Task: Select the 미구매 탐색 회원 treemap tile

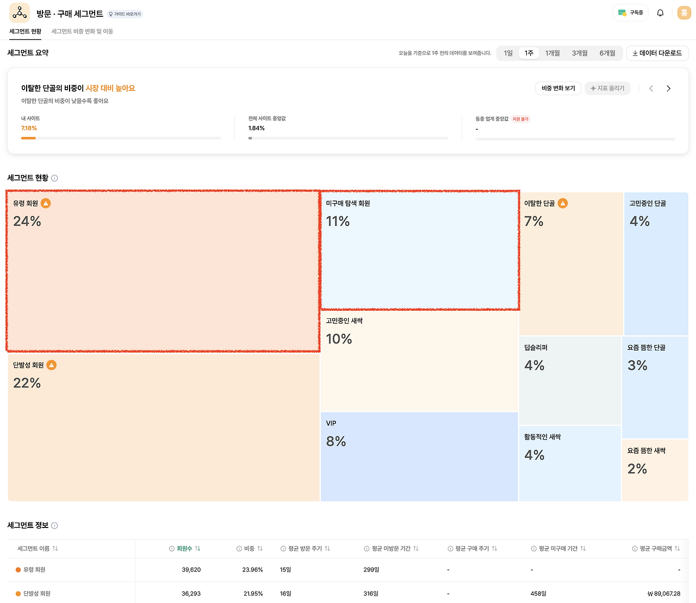Action: tap(419, 250)
